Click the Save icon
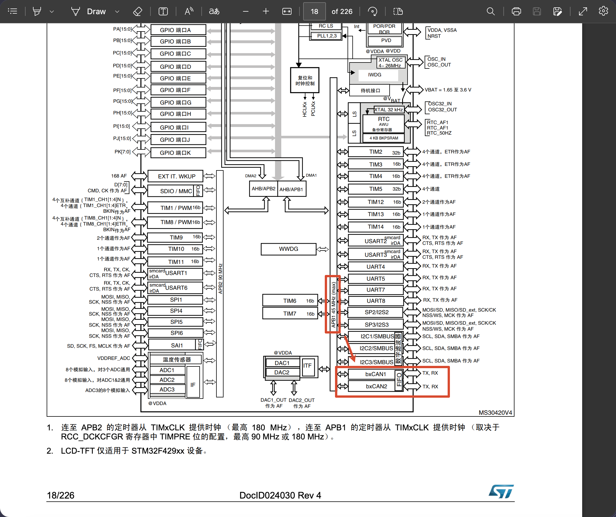Screen dimensions: 616x517 click(537, 11)
